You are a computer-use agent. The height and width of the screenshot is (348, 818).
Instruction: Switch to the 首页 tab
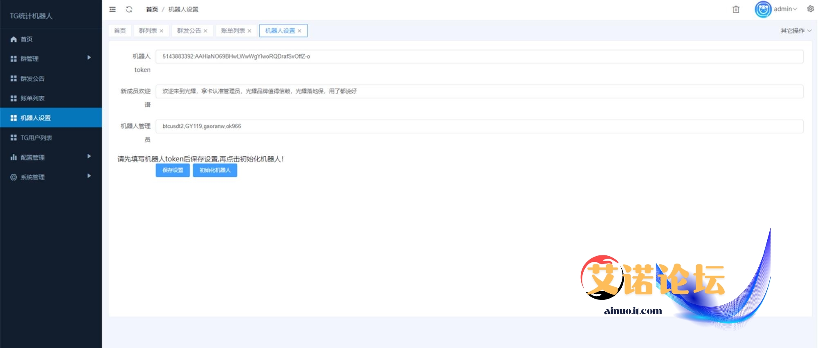click(x=120, y=31)
